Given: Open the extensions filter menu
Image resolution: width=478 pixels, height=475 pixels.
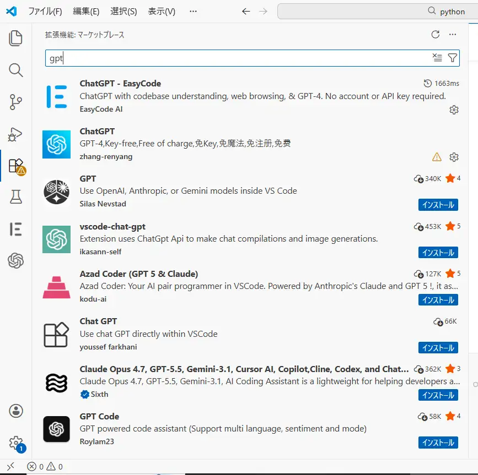Looking at the screenshot, I should (453, 57).
